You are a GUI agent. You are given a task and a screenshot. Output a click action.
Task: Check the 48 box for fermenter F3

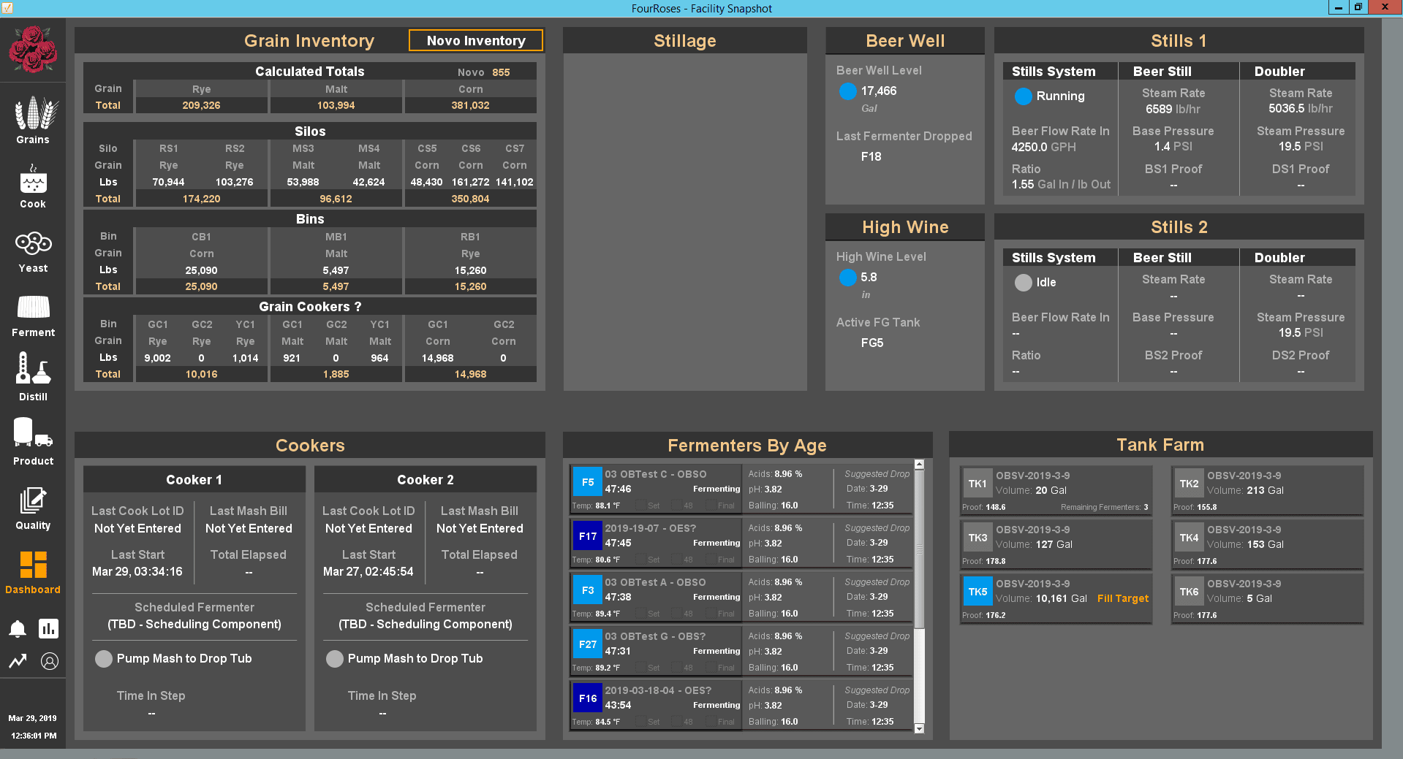676,614
